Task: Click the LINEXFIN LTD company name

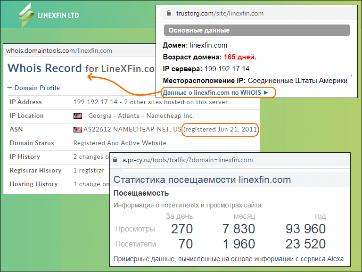Action: coord(58,15)
